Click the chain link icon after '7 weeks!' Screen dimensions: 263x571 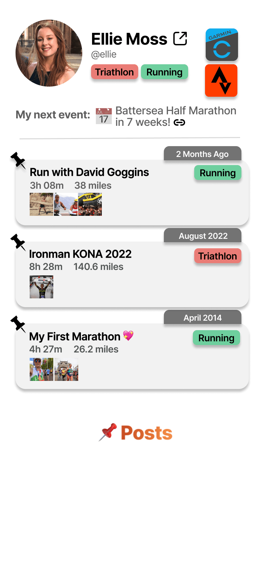[179, 122]
